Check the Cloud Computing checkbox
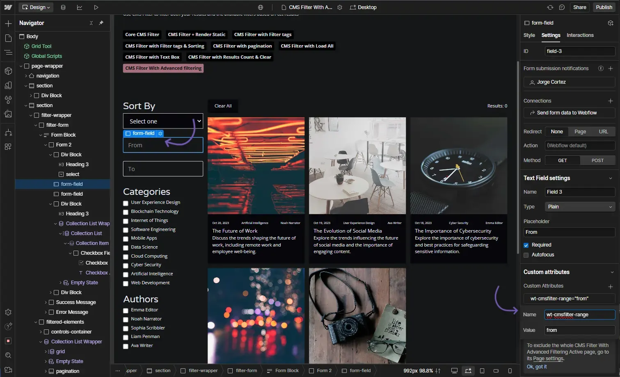Screen dimensions: 620x377 [x=126, y=257]
